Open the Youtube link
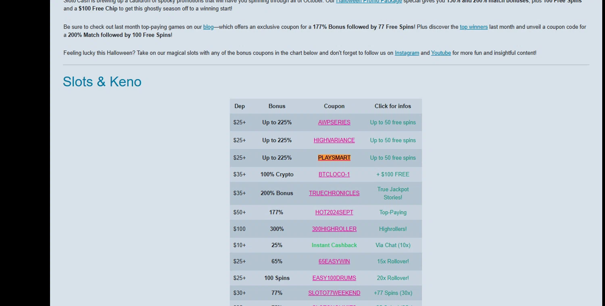 441,53
